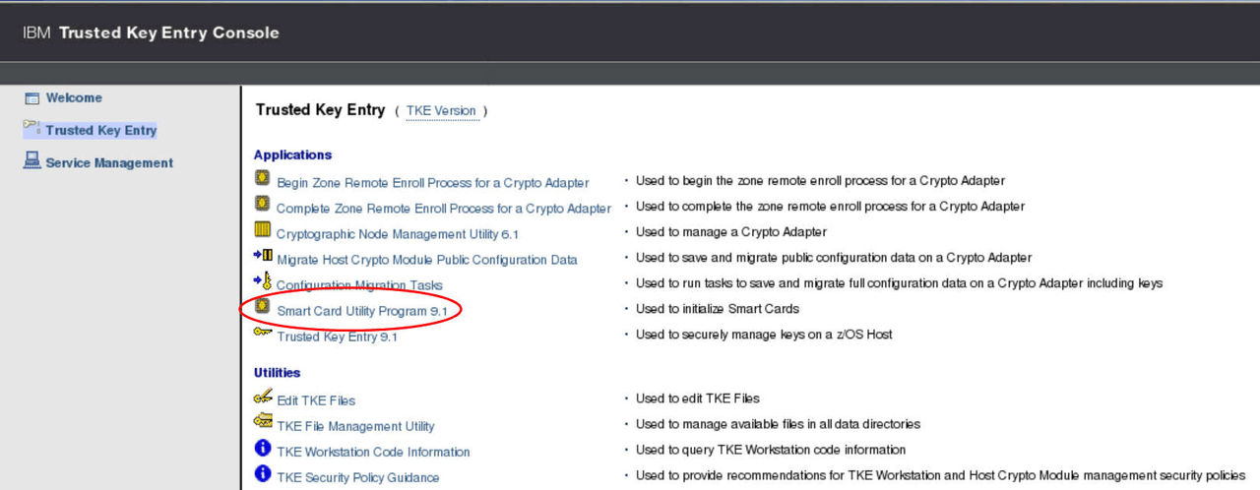Click 'Used to manage available files in all data directories'
The width and height of the screenshot is (1260, 490).
coord(778,424)
